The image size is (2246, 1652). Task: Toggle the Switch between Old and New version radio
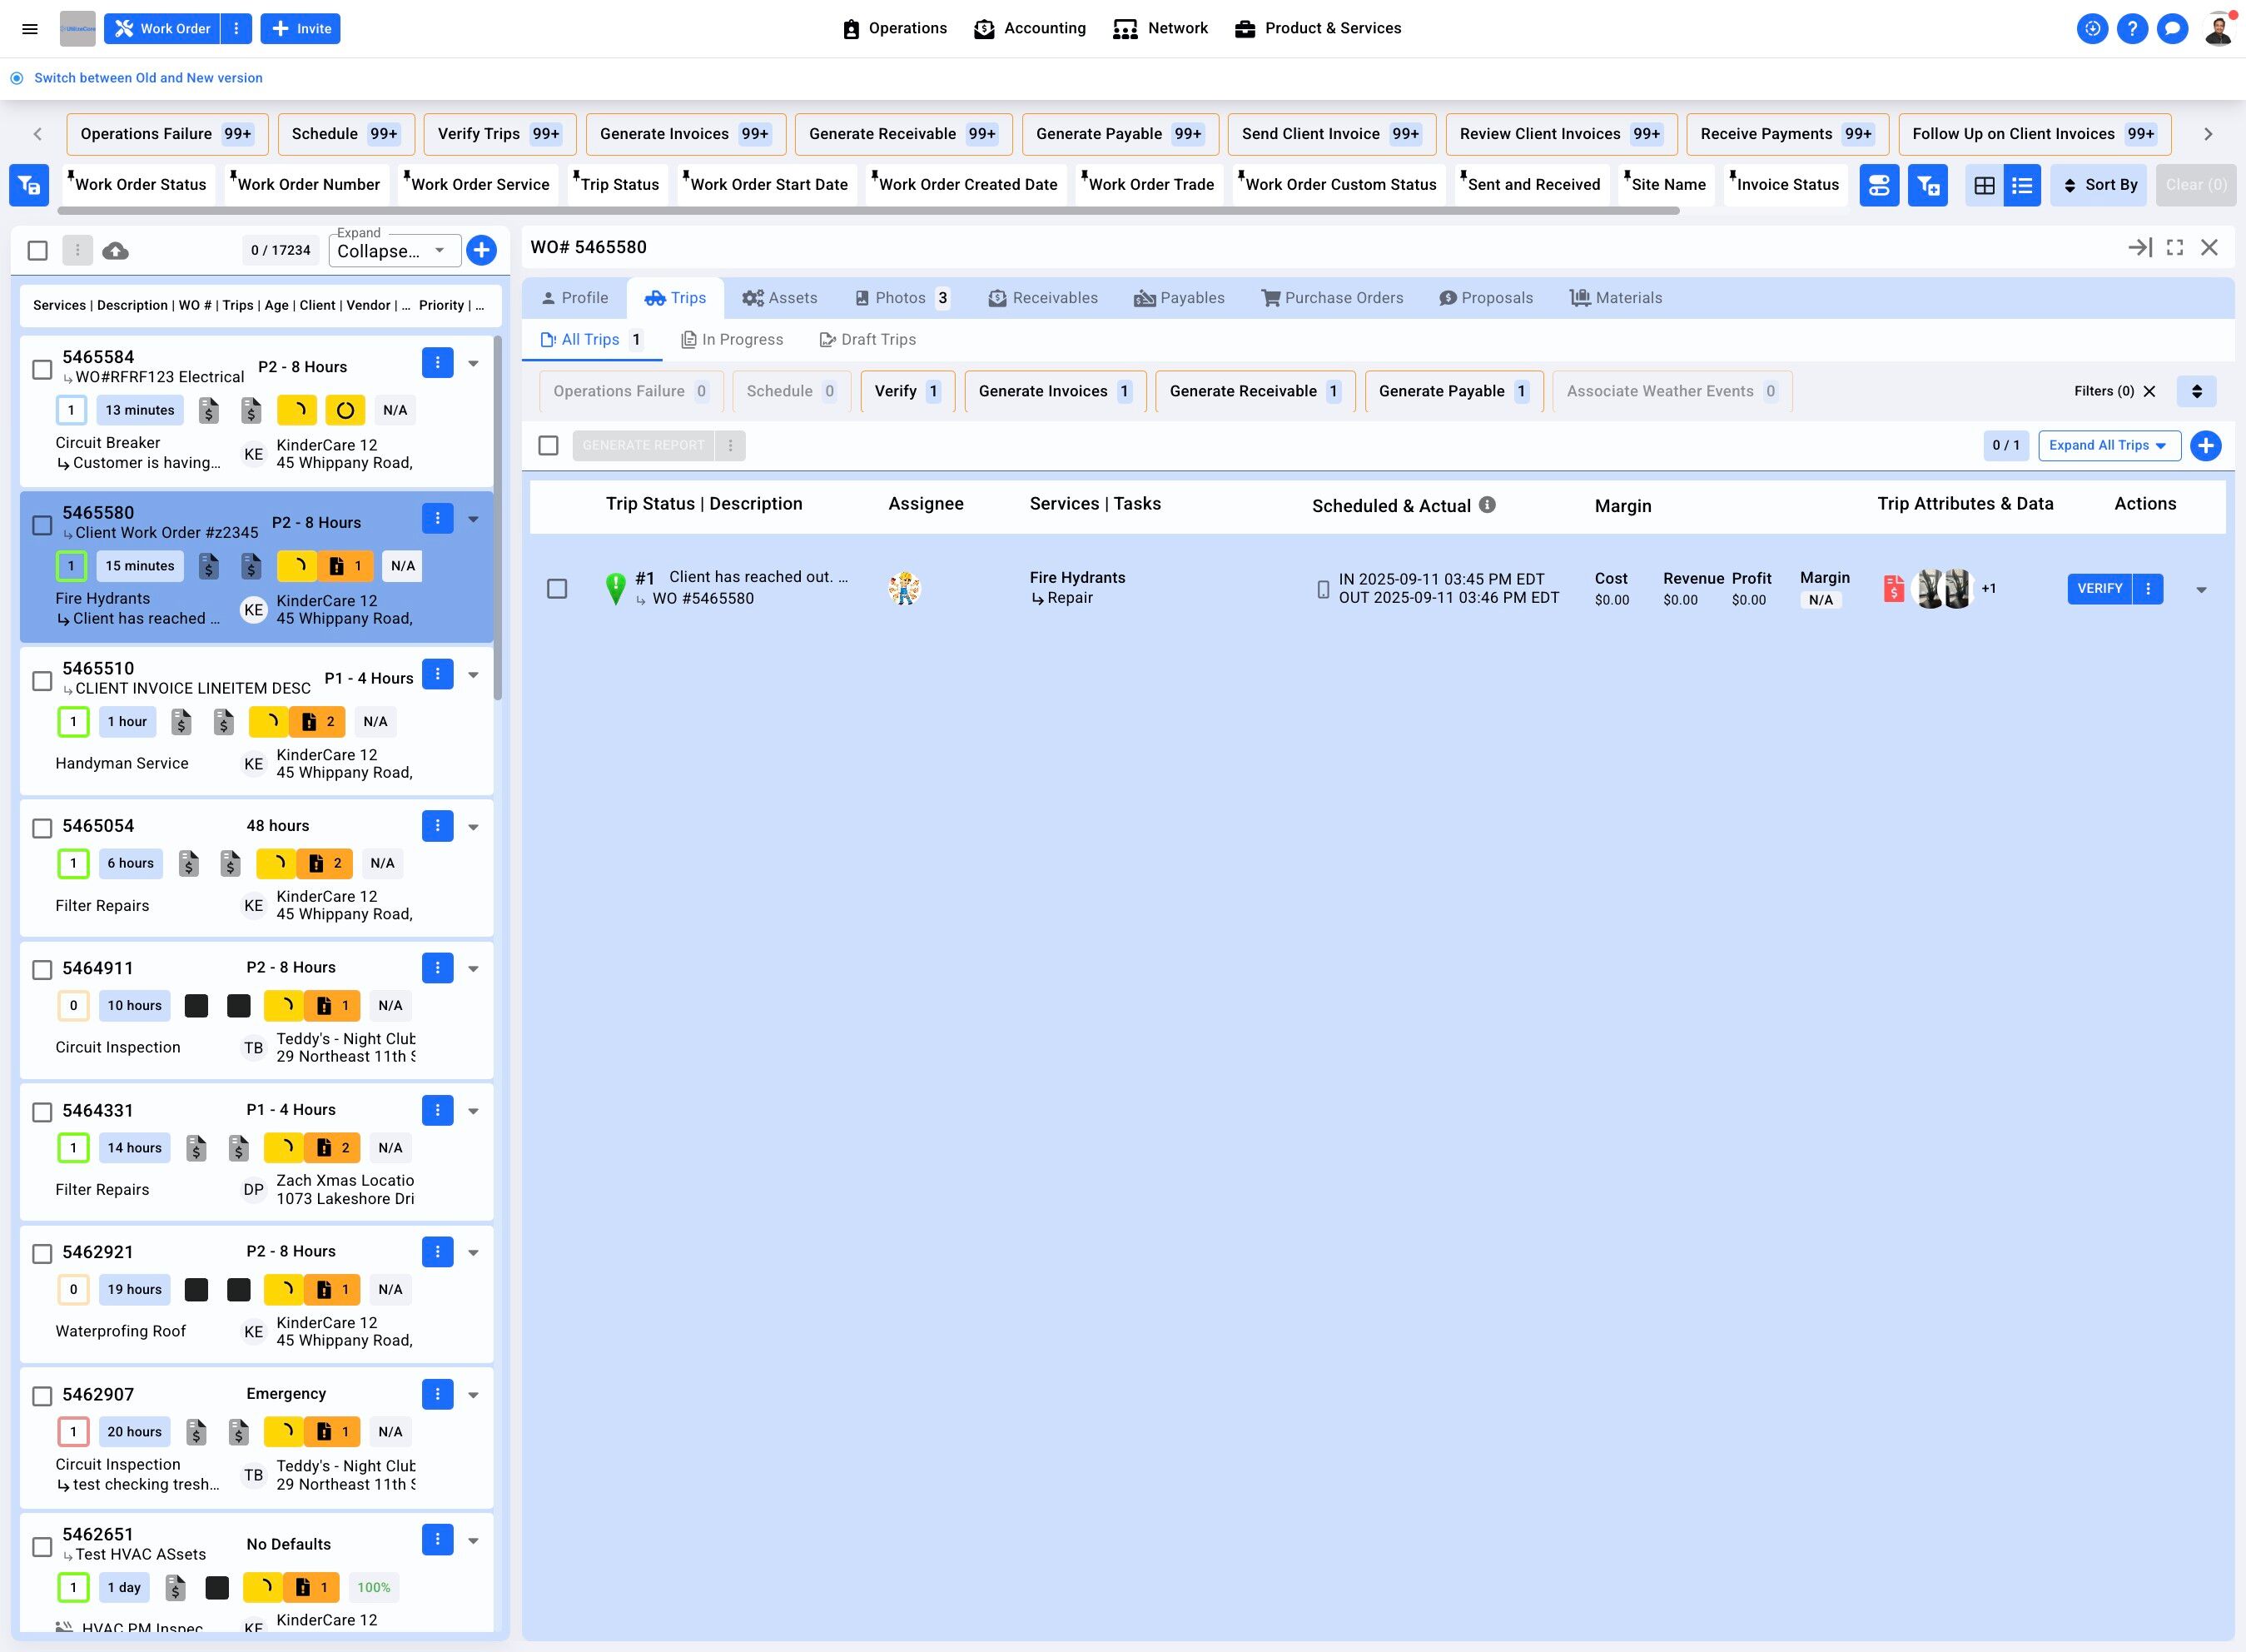coord(17,78)
